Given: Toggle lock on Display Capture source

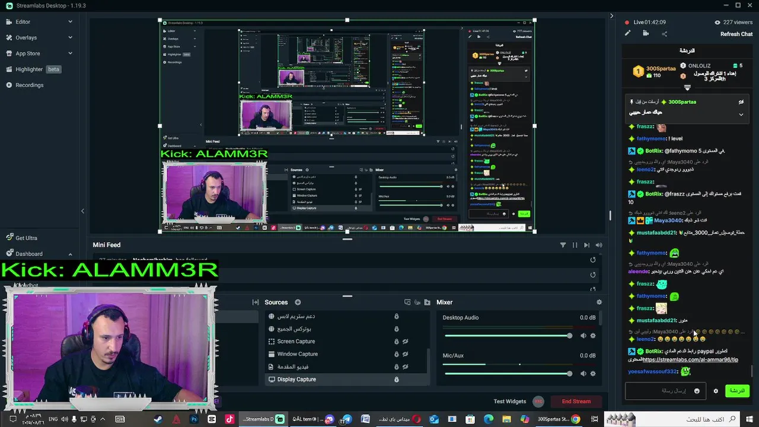Looking at the screenshot, I should 397,380.
